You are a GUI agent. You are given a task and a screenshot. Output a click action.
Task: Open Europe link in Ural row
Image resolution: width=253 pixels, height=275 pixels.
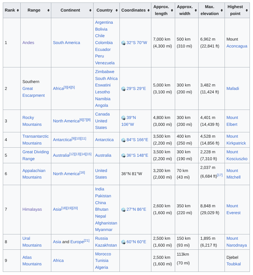[x=77, y=242]
